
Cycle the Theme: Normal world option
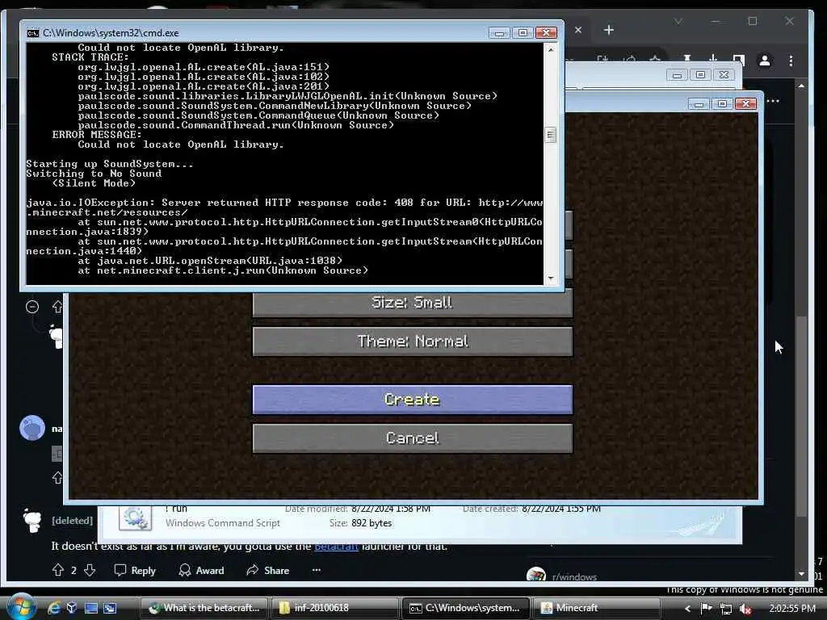click(x=413, y=341)
